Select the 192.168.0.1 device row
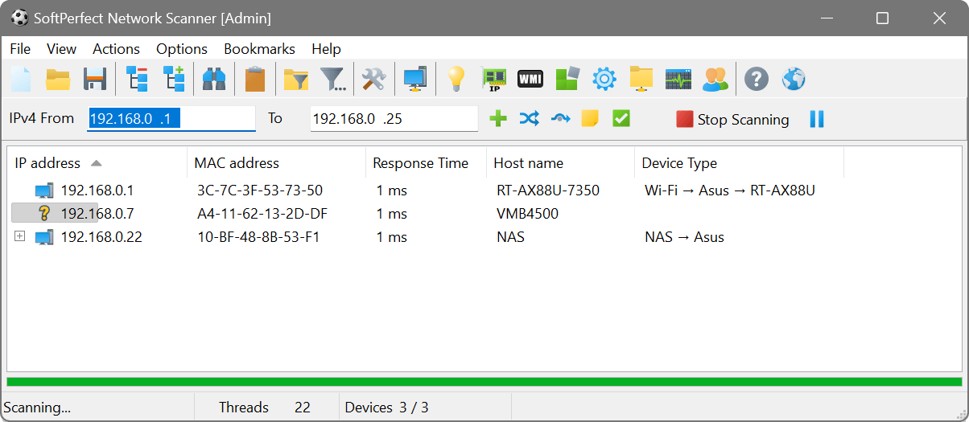Image resolution: width=969 pixels, height=422 pixels. [x=483, y=191]
